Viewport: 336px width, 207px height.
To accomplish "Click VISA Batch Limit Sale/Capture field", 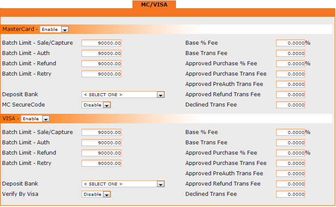I will coord(101,132).
